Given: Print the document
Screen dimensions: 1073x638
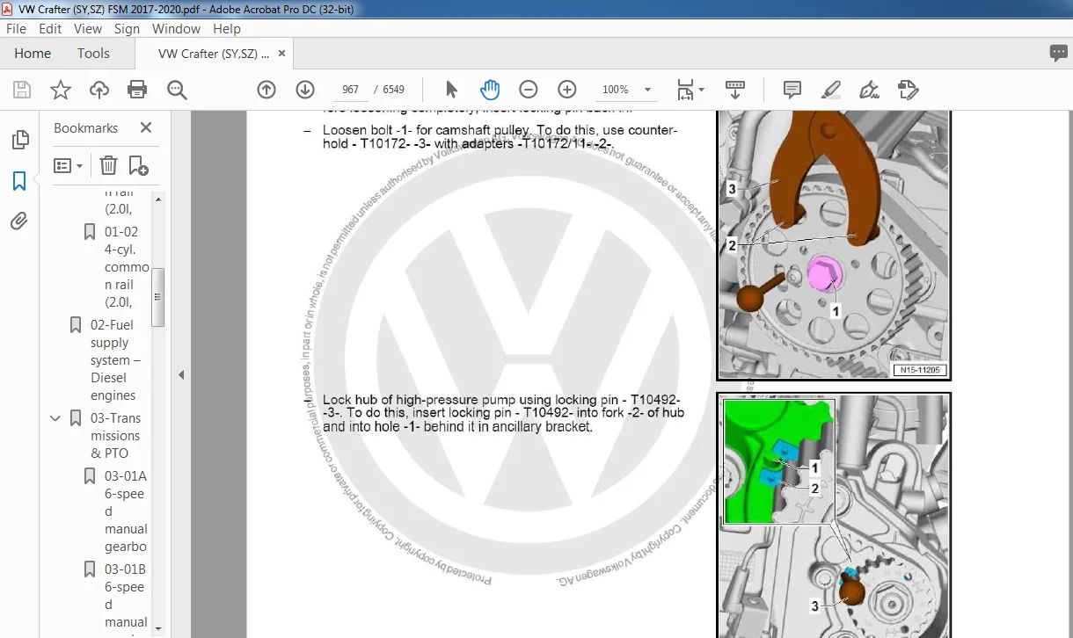Looking at the screenshot, I should coord(137,90).
